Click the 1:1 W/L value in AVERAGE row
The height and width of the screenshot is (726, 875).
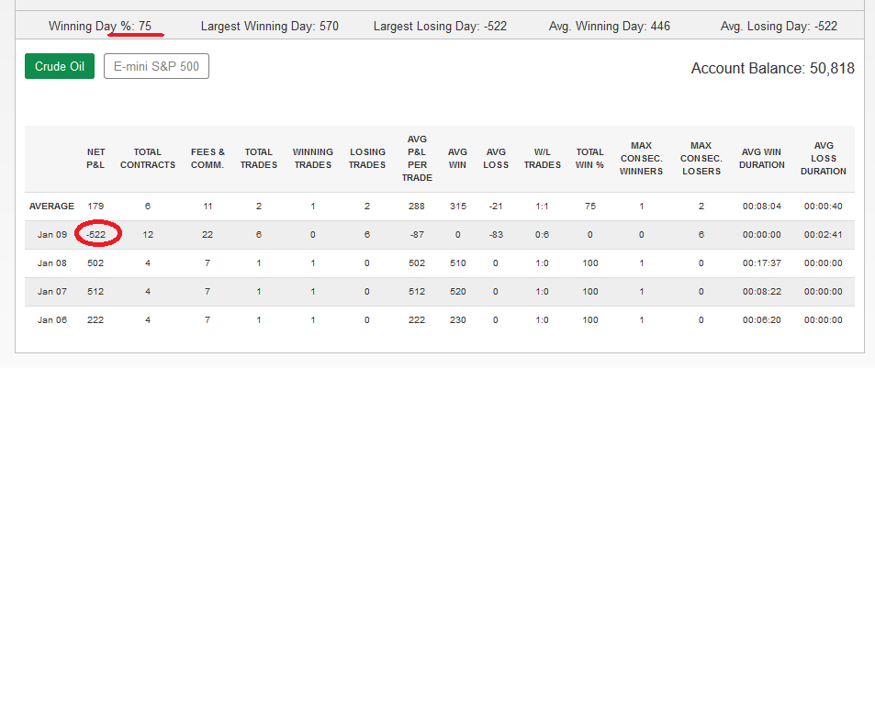542,207
